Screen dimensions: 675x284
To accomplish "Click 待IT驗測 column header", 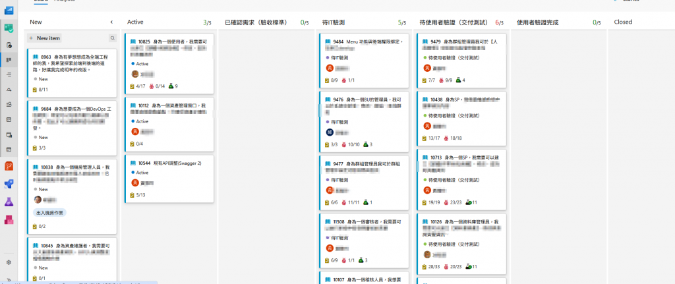I will tap(333, 22).
